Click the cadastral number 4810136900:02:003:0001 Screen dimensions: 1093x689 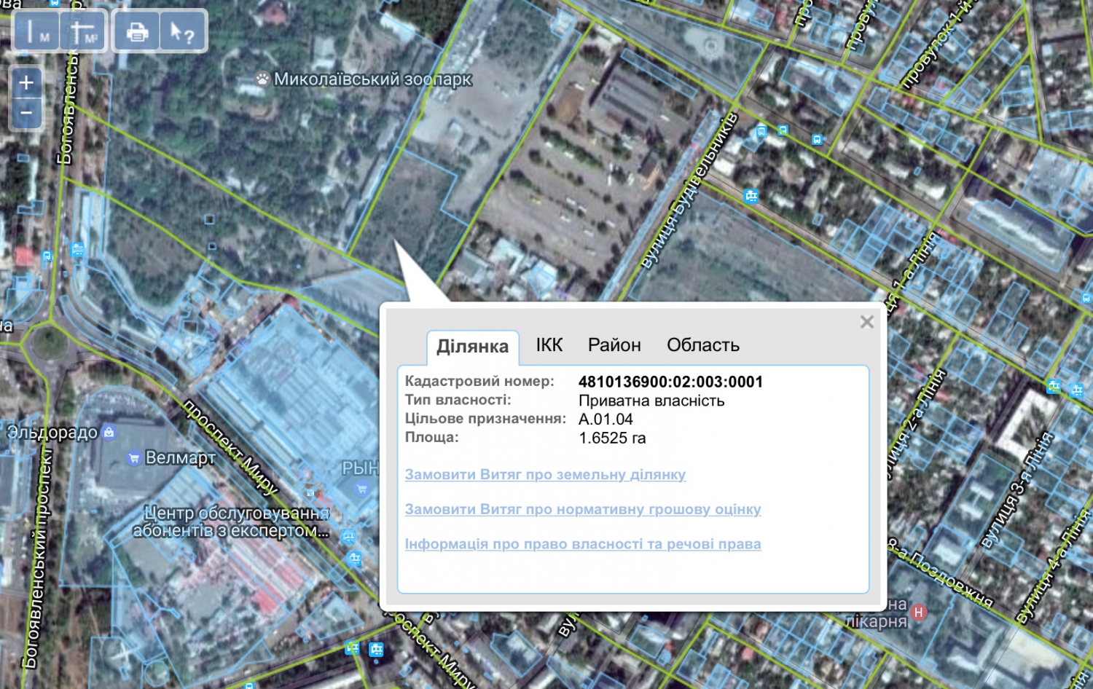click(x=670, y=382)
